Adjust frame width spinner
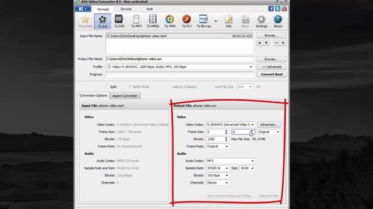This screenshot has width=373, height=209. (x=226, y=132)
